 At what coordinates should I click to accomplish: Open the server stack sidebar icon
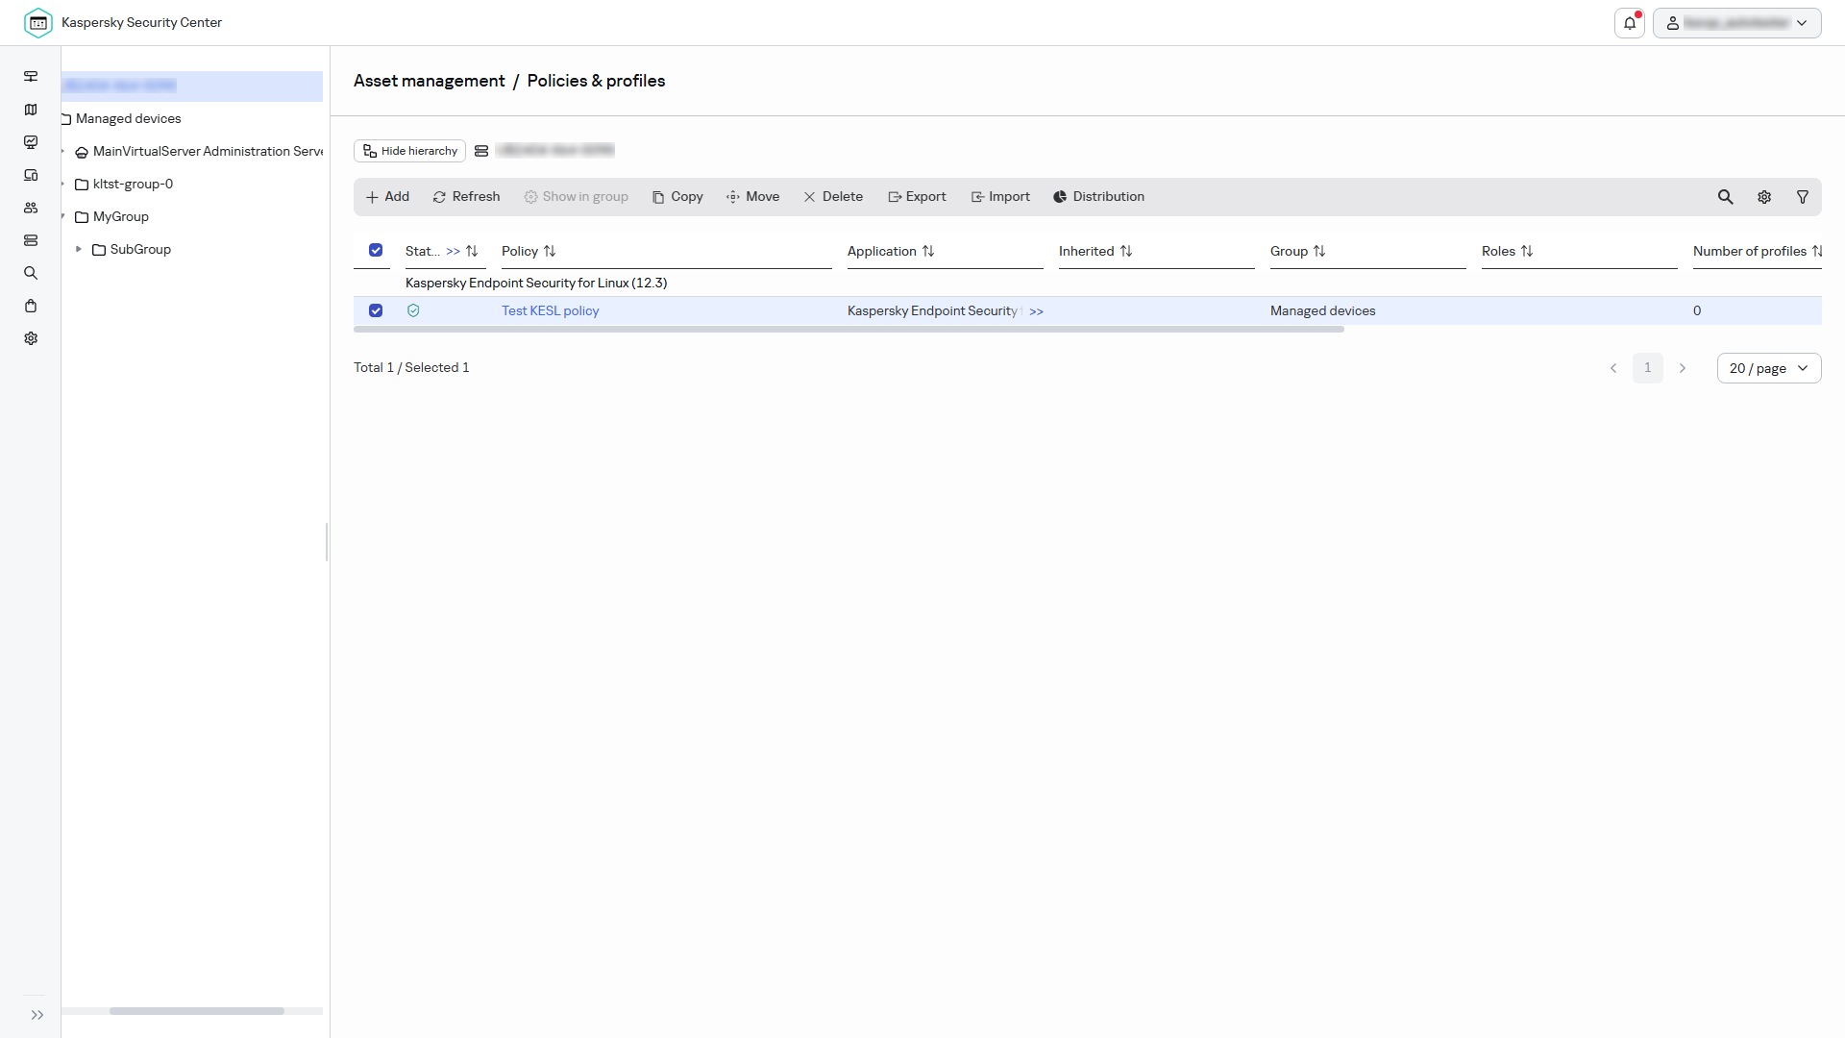[31, 240]
